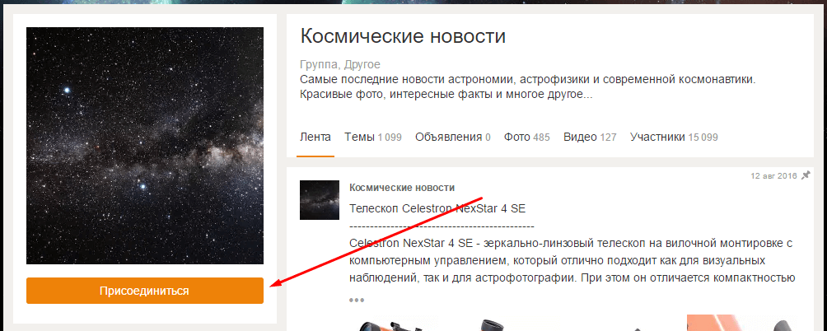Click the Группа, Другое category text

[339, 65]
